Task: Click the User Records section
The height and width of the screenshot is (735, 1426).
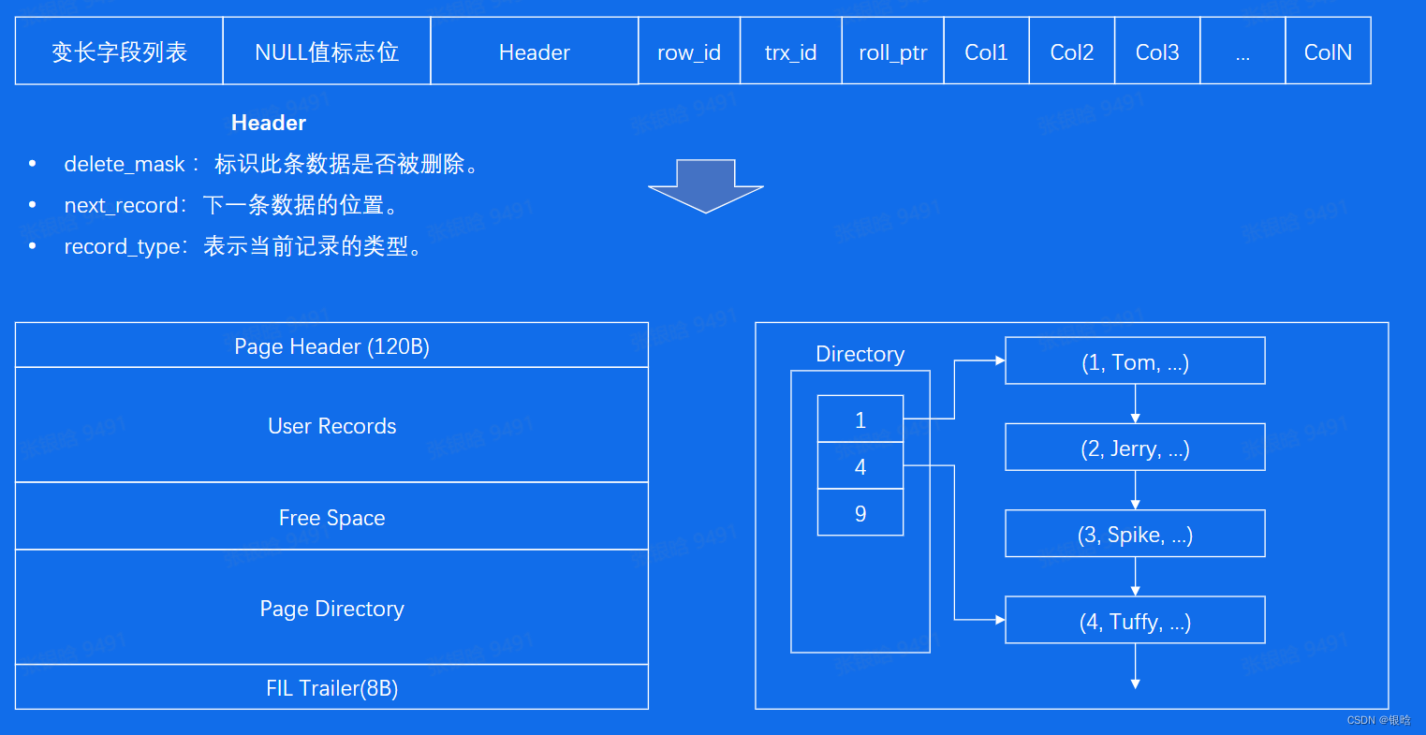Action: (331, 425)
